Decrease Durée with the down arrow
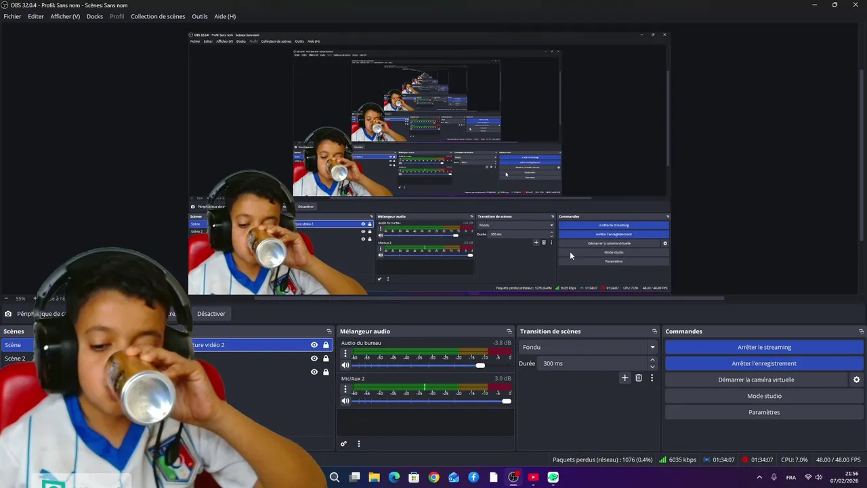The height and width of the screenshot is (488, 867). pyautogui.click(x=652, y=367)
